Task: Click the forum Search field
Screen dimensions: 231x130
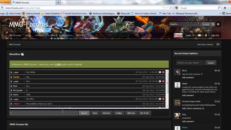Action: coord(186,24)
